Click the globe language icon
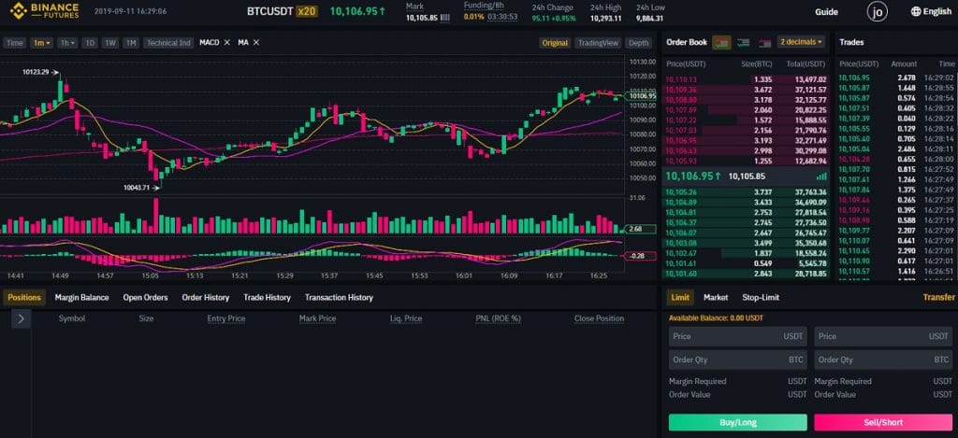This screenshot has width=958, height=438. click(915, 11)
